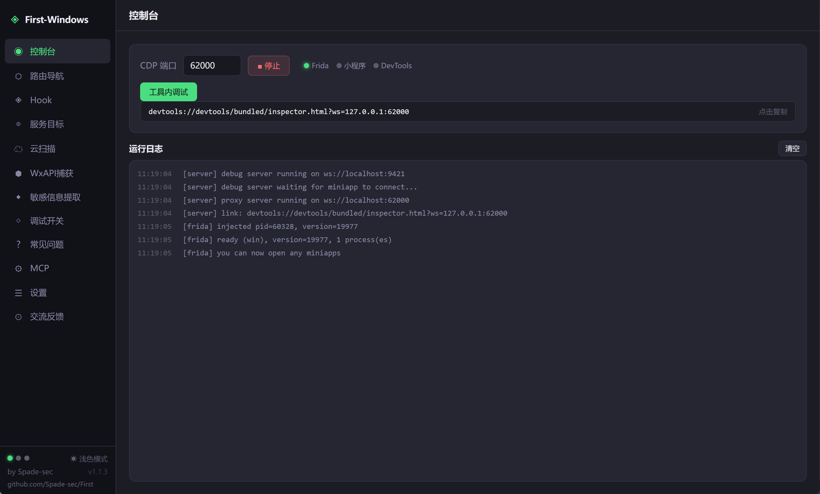Click the 调试开关 diamond outline icon
This screenshot has width=820, height=494.
point(18,221)
